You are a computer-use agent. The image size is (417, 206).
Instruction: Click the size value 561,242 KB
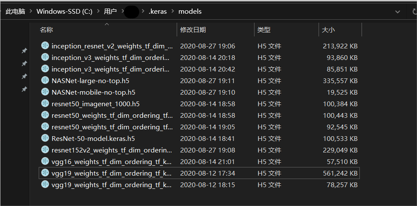(340, 173)
